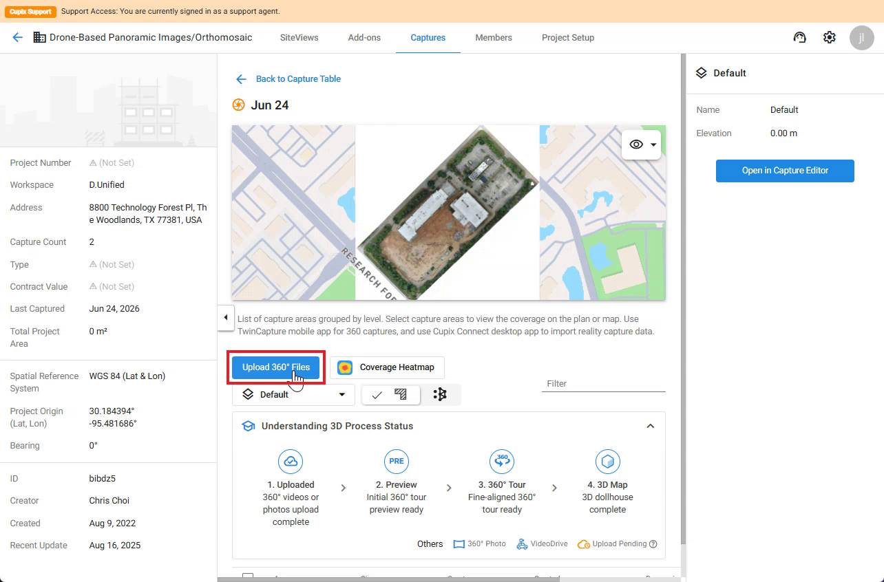The image size is (884, 582).
Task: Focus the Filter input field
Action: click(x=604, y=384)
